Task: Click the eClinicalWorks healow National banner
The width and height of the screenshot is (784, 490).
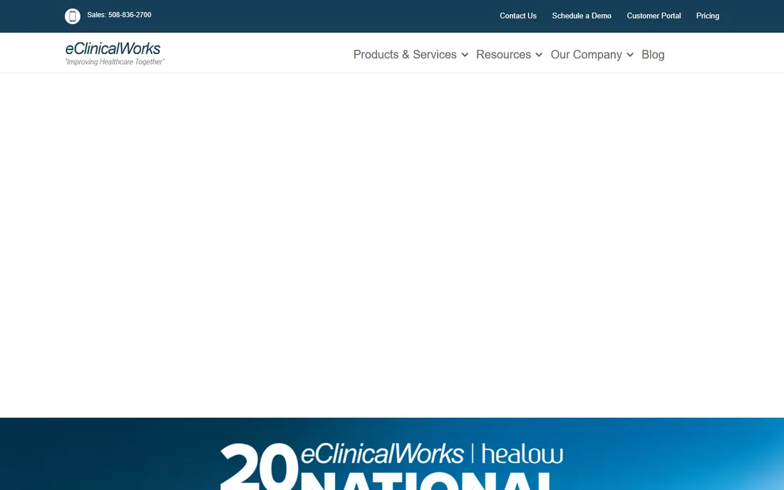Action: point(392,454)
